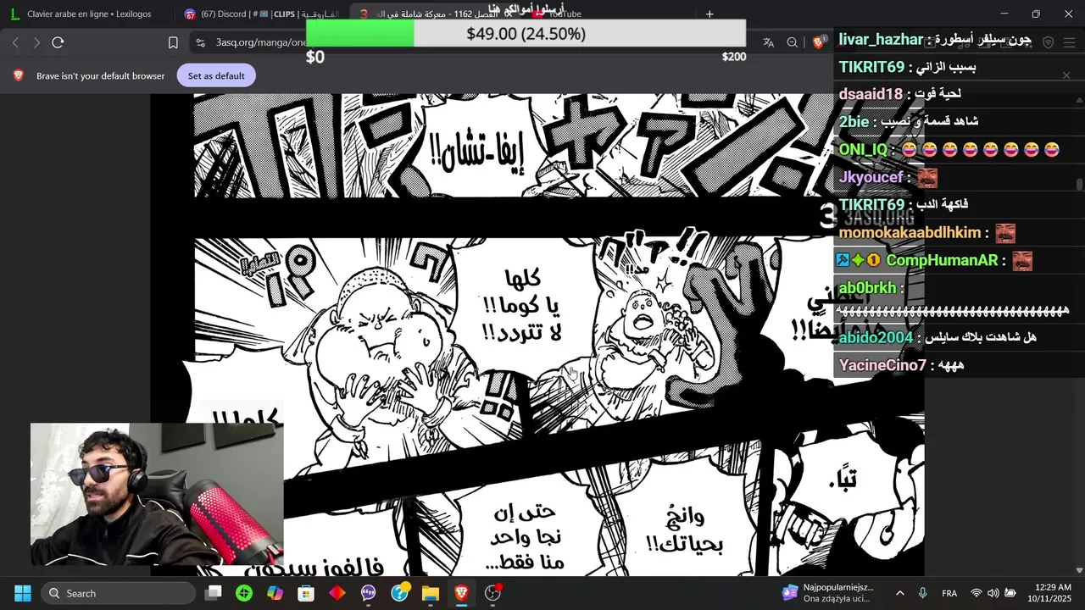Click chat username livar_hazhar
This screenshot has width=1085, height=610.
tap(881, 39)
